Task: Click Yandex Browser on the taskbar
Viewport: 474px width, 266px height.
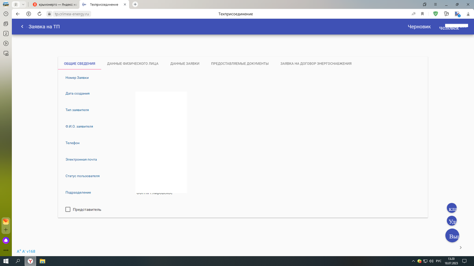Action: point(30,261)
